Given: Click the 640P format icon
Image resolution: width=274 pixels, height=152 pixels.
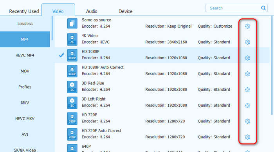Looking at the screenshot, I should (x=72, y=148).
